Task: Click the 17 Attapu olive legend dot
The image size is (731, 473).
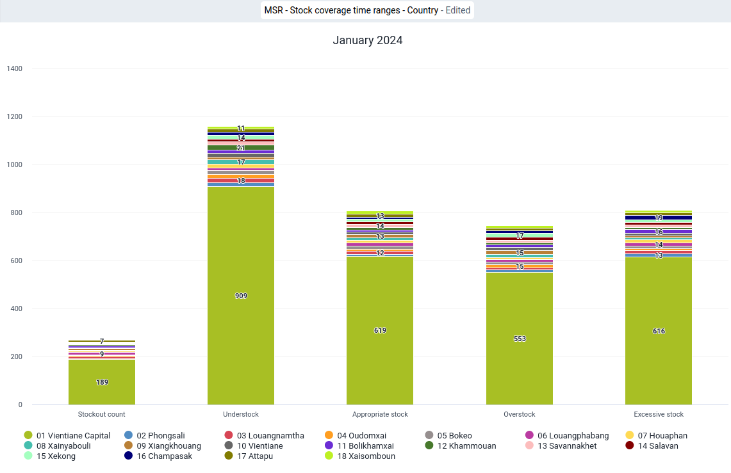Action: [229, 456]
